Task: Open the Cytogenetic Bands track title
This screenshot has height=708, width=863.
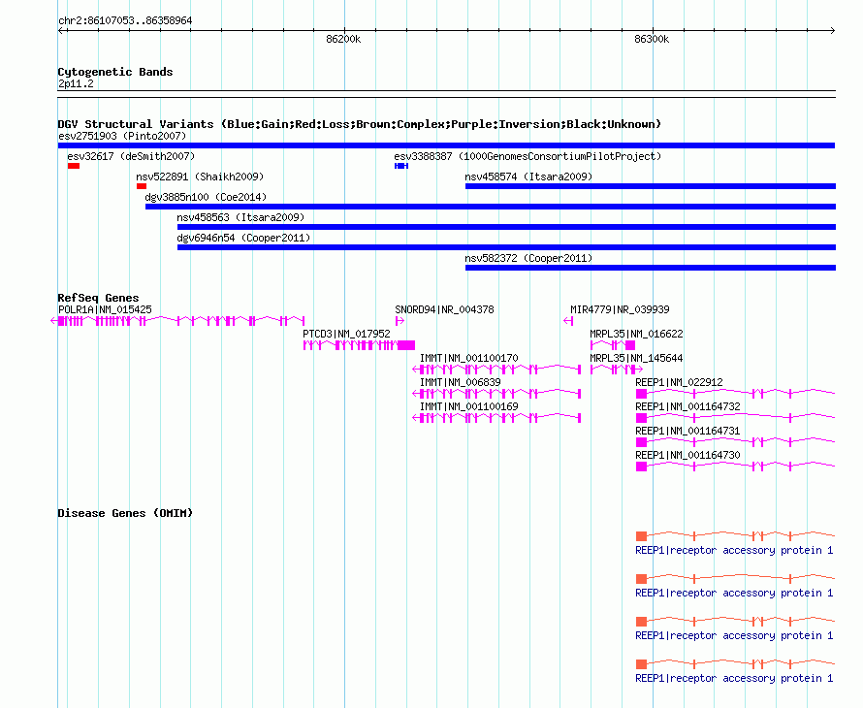Action: coord(115,72)
